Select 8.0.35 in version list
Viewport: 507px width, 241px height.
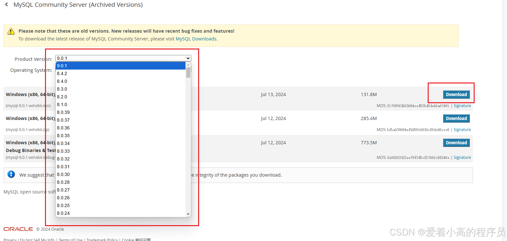[120, 136]
